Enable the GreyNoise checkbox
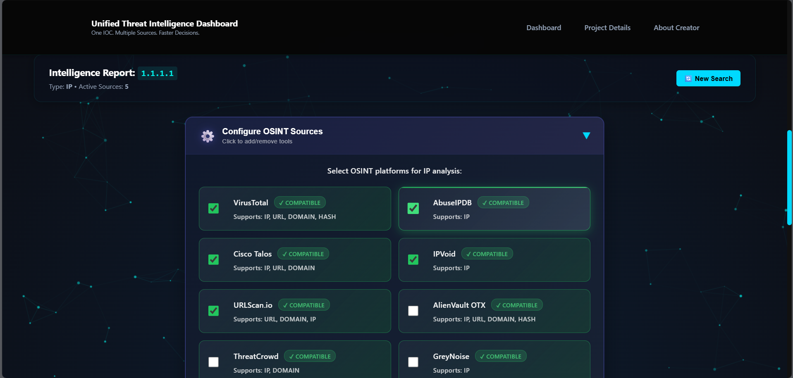This screenshot has height=378, width=793. click(413, 362)
